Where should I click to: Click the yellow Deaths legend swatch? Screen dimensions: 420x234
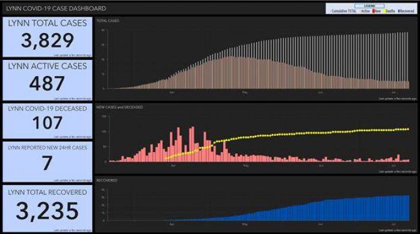(x=384, y=11)
